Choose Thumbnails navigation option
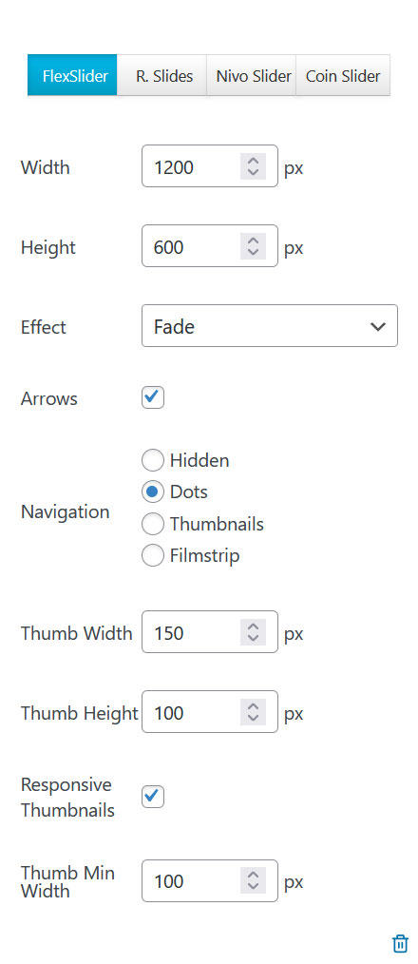Viewport: 418px width, 964px height. click(153, 524)
